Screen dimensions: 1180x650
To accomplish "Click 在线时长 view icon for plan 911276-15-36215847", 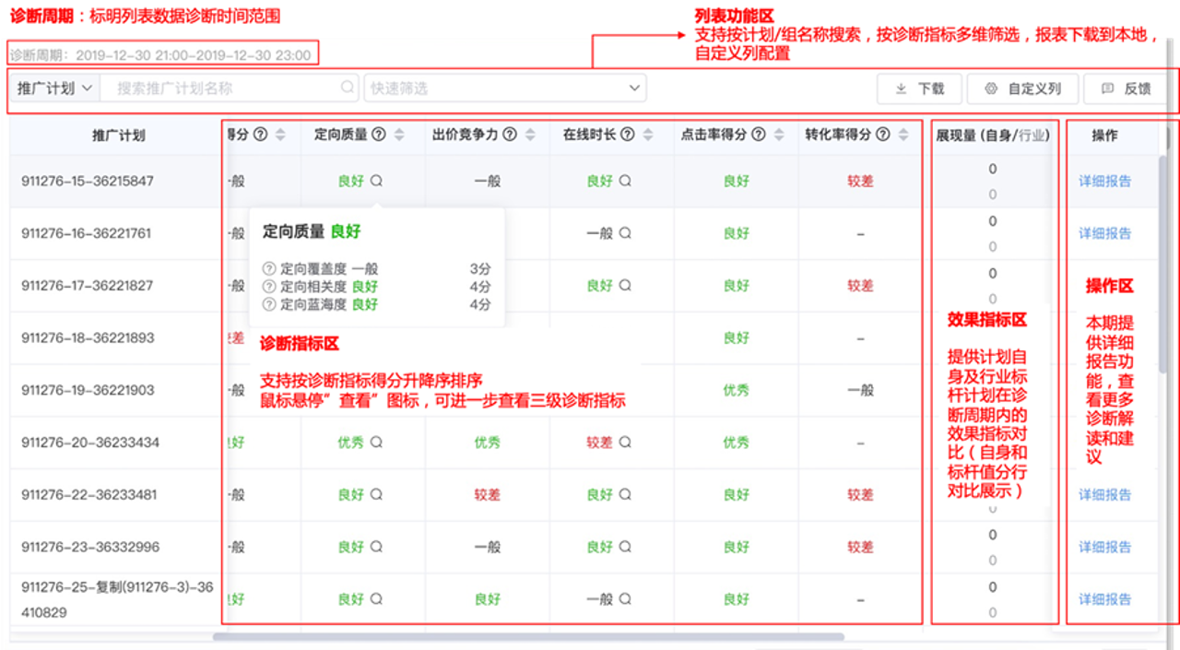I will pos(625,182).
